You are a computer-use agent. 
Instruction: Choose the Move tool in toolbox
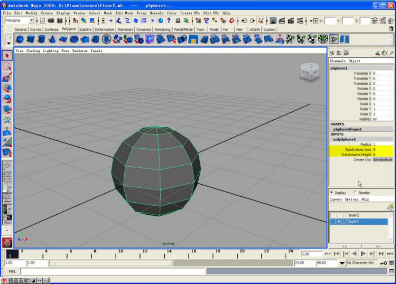pos(7,88)
